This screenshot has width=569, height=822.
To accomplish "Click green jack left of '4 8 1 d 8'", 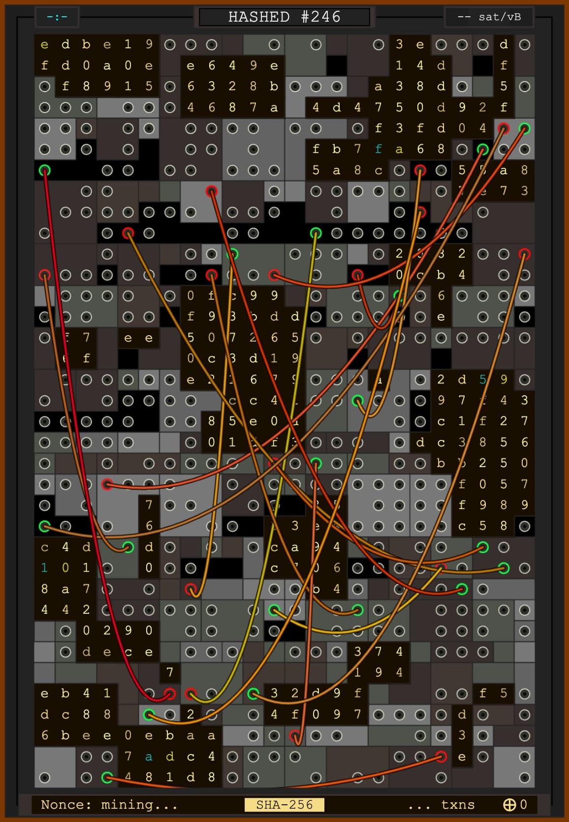I will 107,778.
